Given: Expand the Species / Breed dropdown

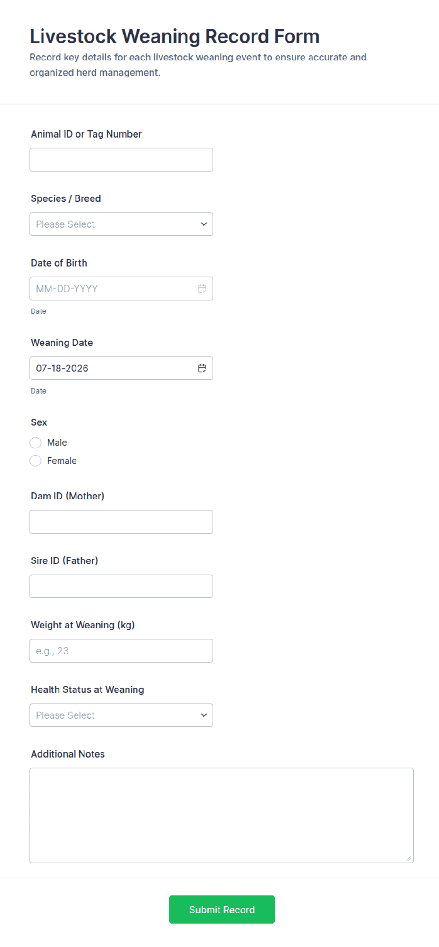Looking at the screenshot, I should pyautogui.click(x=121, y=224).
